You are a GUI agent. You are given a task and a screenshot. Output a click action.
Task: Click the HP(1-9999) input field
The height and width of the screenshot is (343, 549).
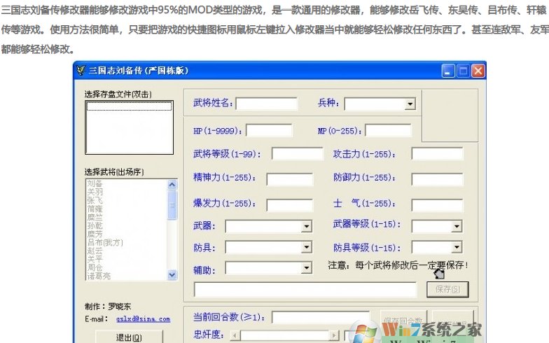pos(269,130)
